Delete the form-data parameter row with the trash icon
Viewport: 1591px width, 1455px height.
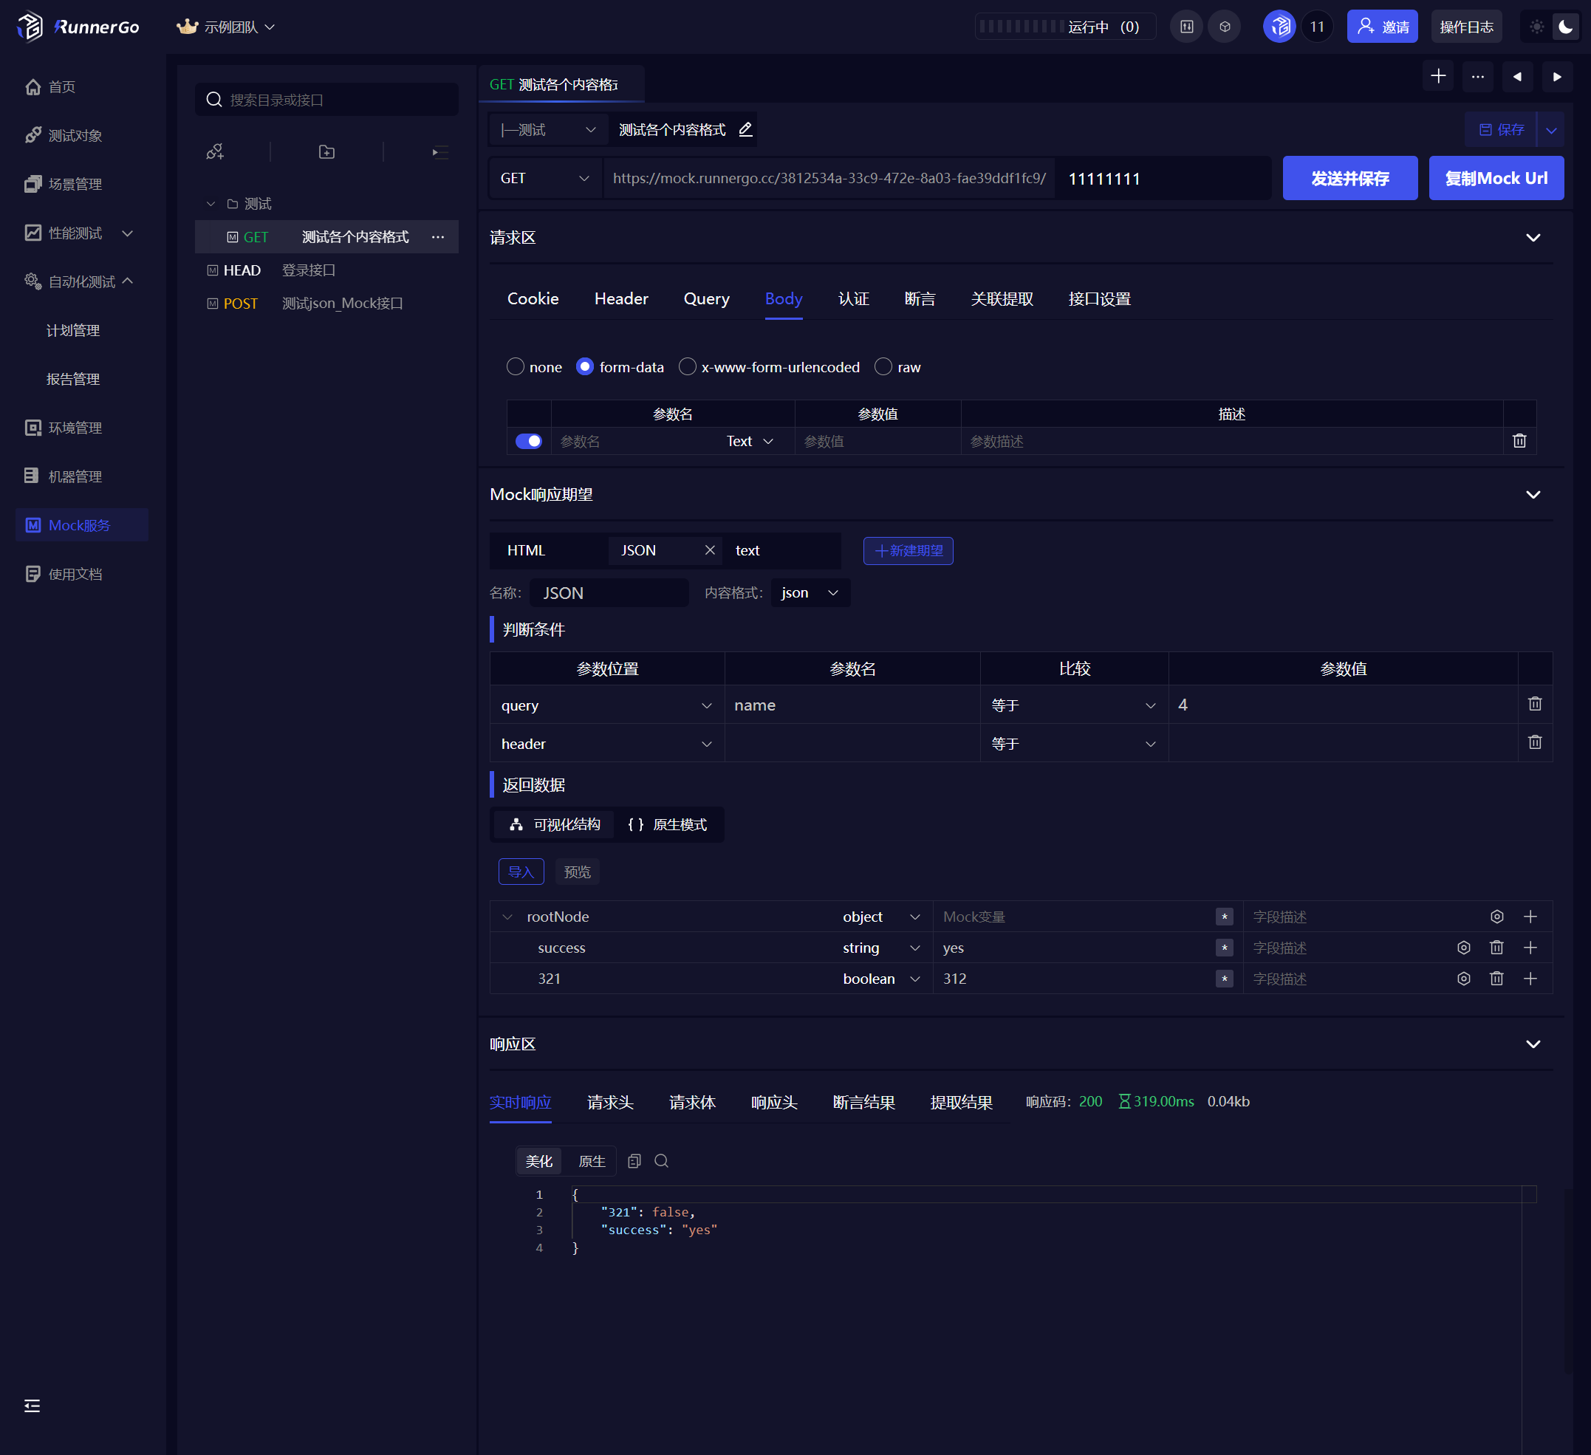pyautogui.click(x=1519, y=441)
